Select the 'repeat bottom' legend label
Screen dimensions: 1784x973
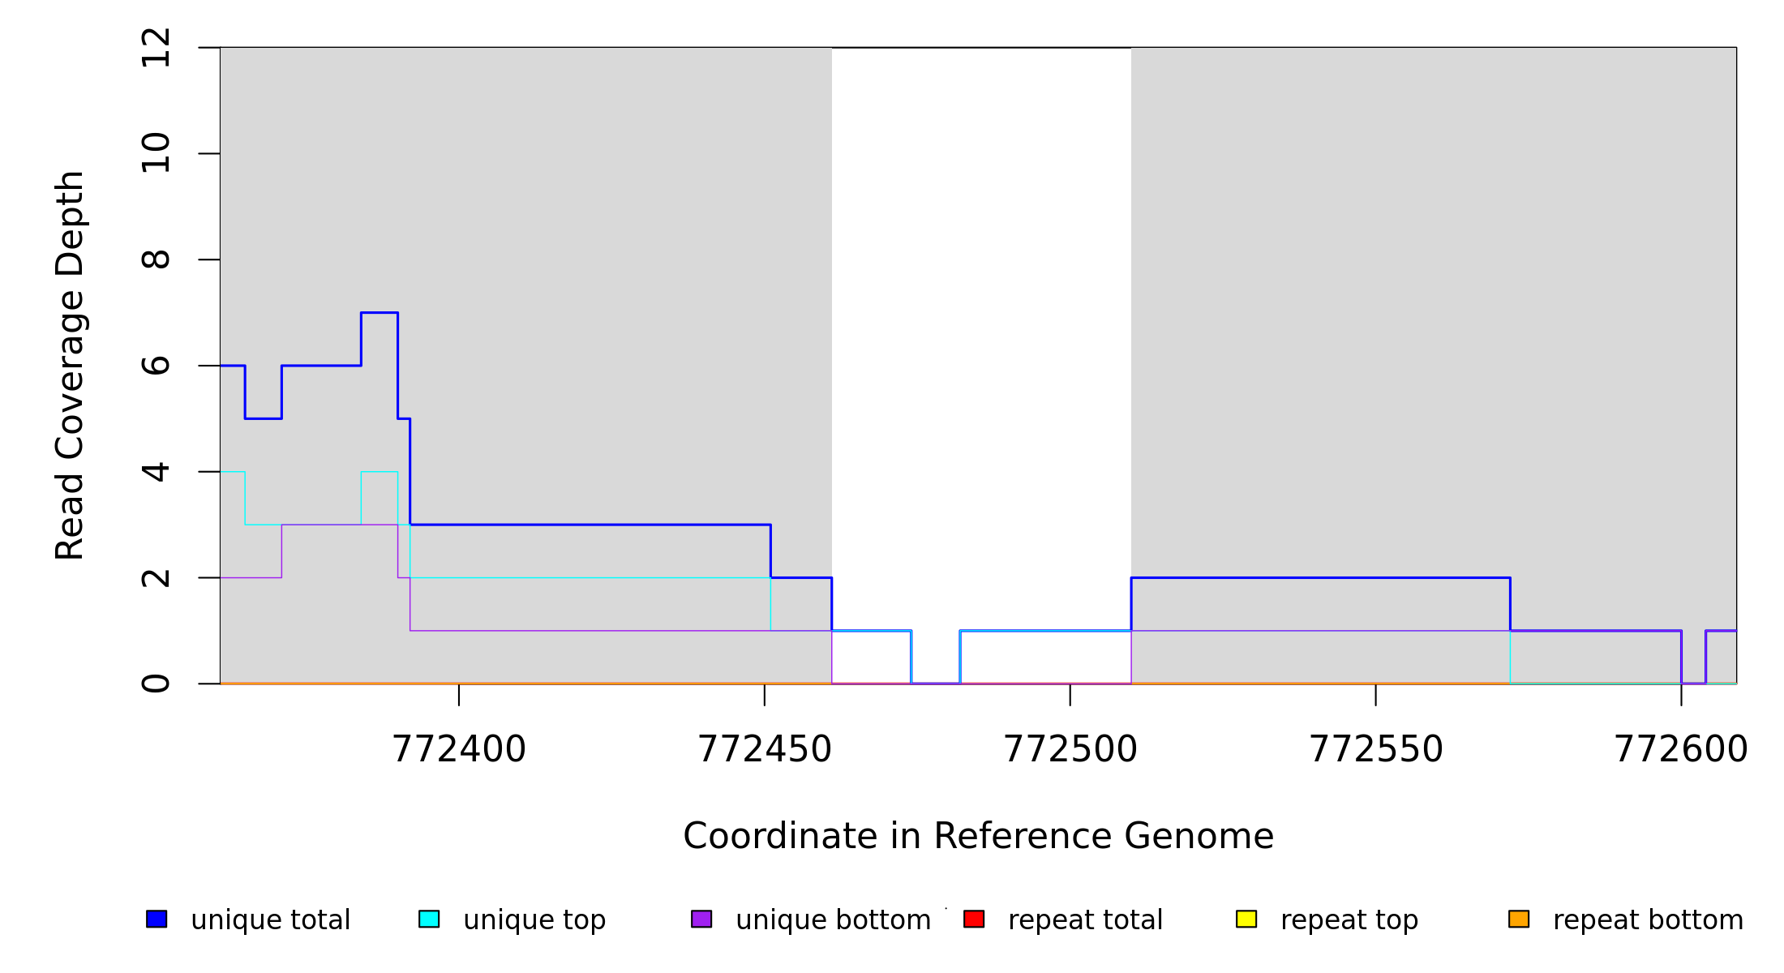[x=1648, y=920]
